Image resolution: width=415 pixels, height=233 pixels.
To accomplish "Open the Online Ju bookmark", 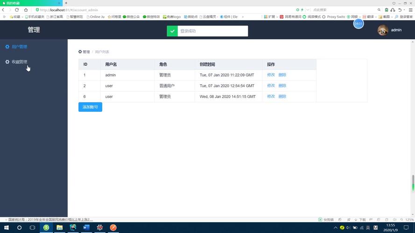I will pyautogui.click(x=96, y=17).
